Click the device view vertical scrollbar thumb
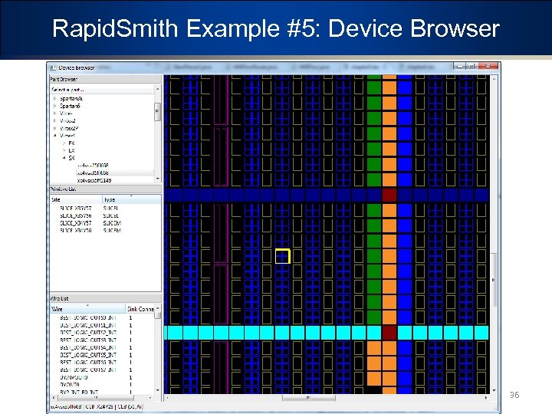Image resolution: width=552 pixels, height=414 pixels. click(494, 280)
